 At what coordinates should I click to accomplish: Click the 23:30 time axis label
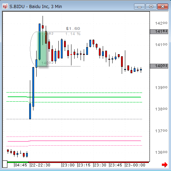pos(100,165)
